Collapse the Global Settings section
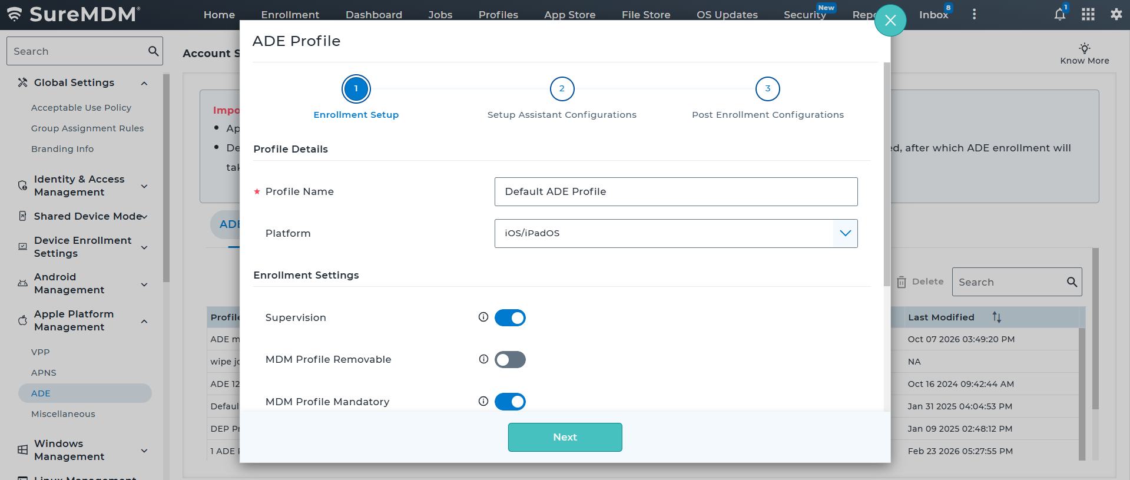Screen dimensions: 1130x480 click(x=144, y=83)
